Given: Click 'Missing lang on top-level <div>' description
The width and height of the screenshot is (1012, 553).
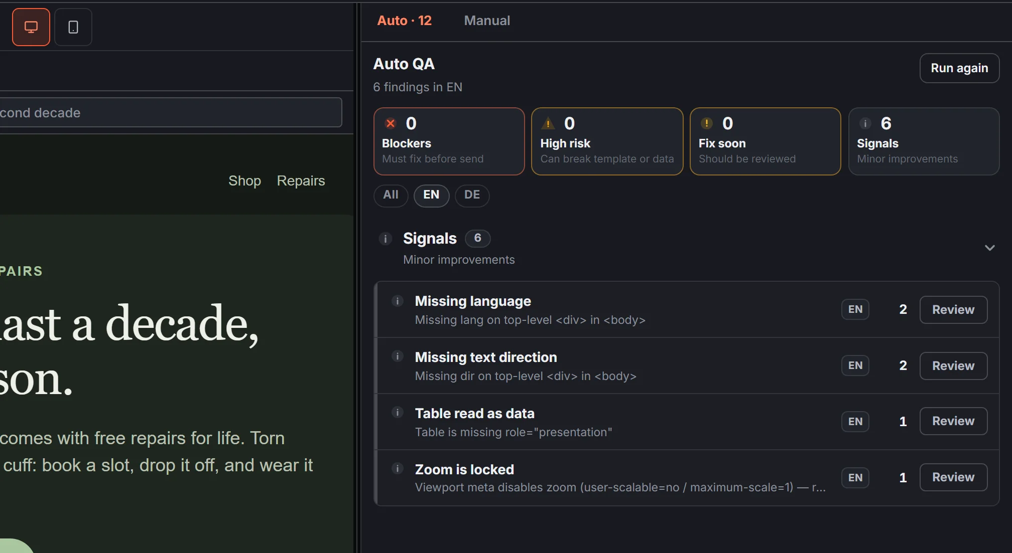Looking at the screenshot, I should [x=530, y=320].
